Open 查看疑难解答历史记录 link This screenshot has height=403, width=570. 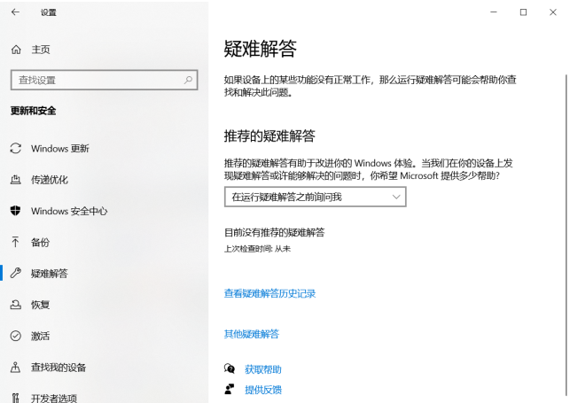pyautogui.click(x=269, y=293)
